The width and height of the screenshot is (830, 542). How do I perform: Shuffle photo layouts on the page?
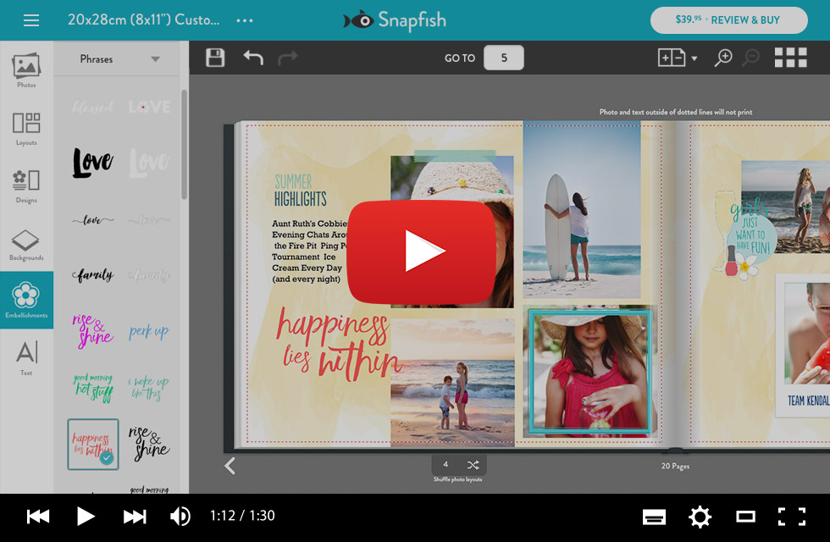471,464
